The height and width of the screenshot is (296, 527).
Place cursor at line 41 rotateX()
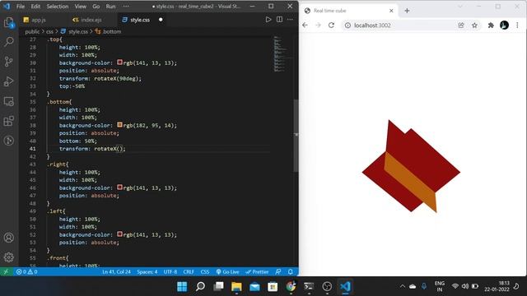pyautogui.click(x=110, y=149)
